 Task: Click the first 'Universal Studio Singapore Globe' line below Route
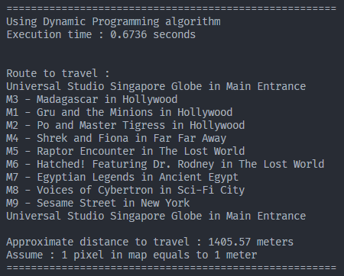(x=156, y=86)
